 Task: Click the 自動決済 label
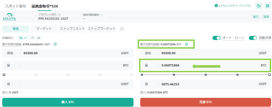tap(265, 38)
